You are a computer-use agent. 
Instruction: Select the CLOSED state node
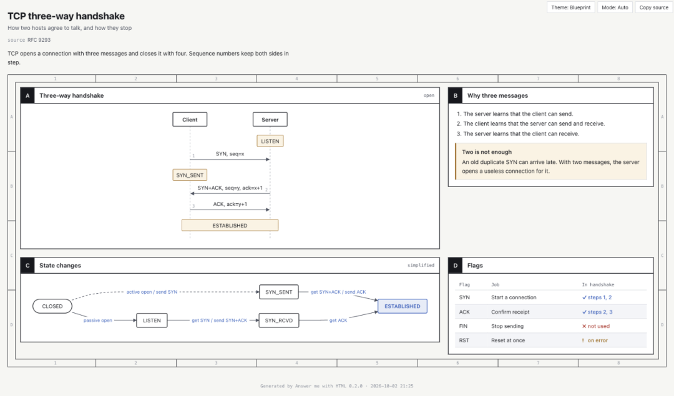point(52,306)
